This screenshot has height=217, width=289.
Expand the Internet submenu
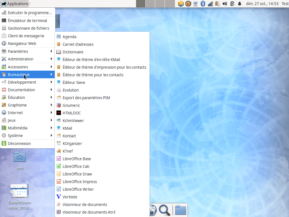point(27,113)
